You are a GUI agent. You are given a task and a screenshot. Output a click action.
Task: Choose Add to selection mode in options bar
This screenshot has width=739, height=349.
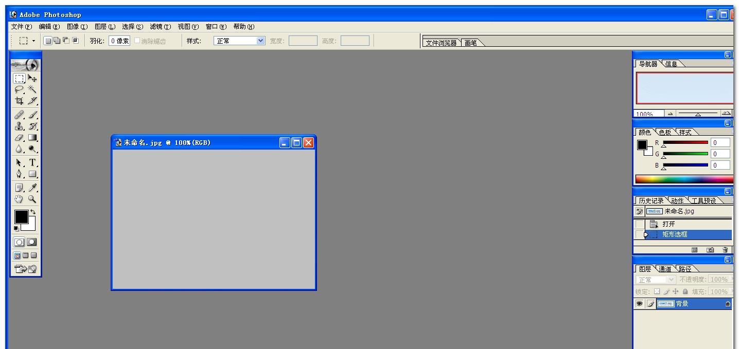click(x=57, y=41)
